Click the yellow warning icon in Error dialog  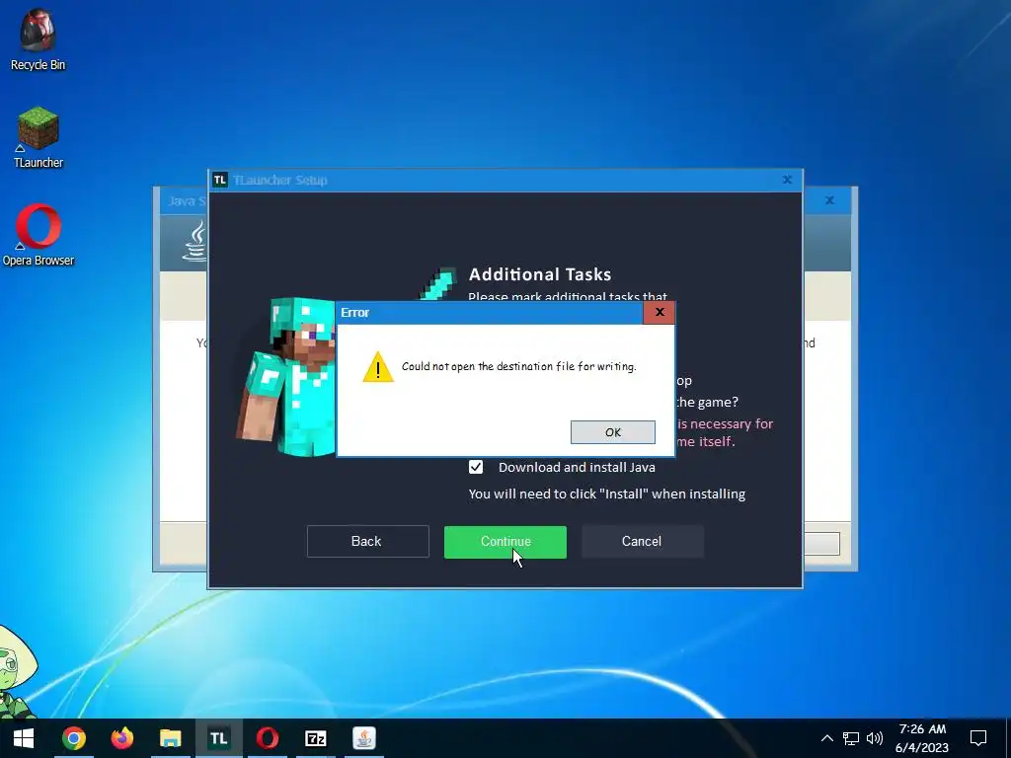[378, 367]
